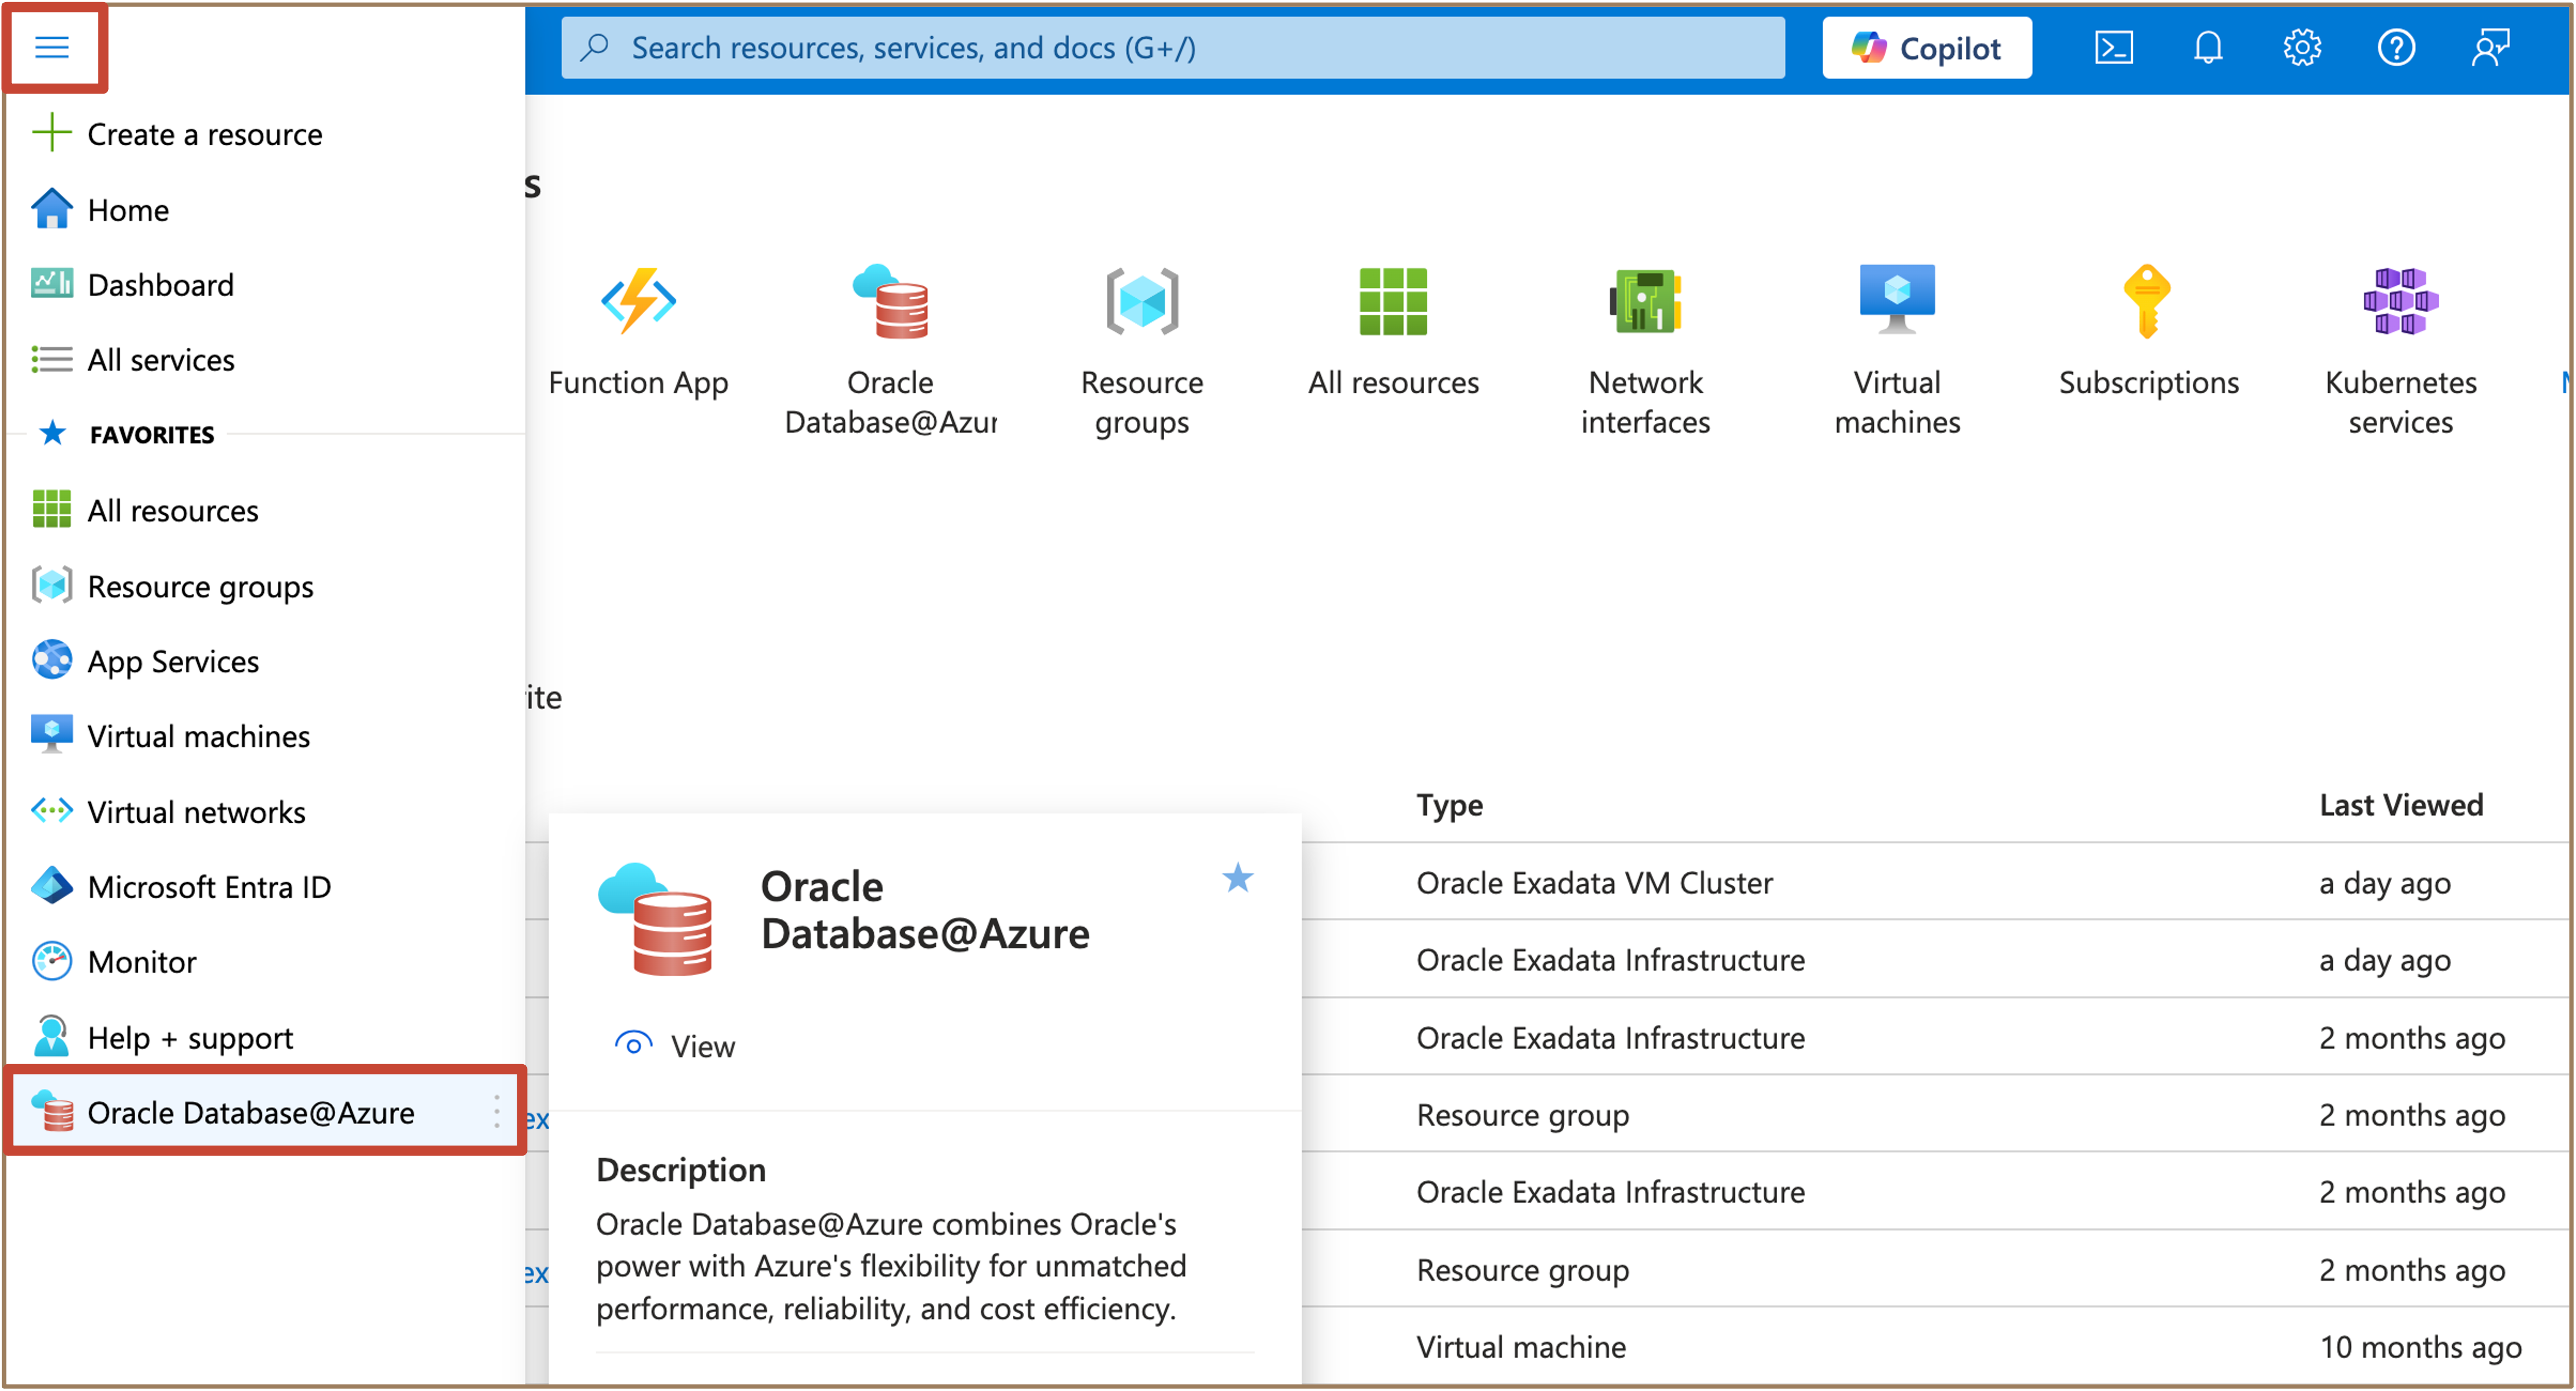Open the notifications bell
Viewport: 2576px width, 1391px height.
click(2208, 47)
